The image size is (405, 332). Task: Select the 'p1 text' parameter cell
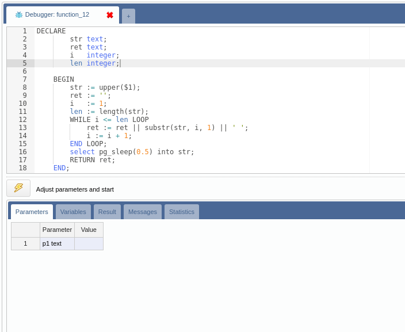pyautogui.click(x=57, y=243)
